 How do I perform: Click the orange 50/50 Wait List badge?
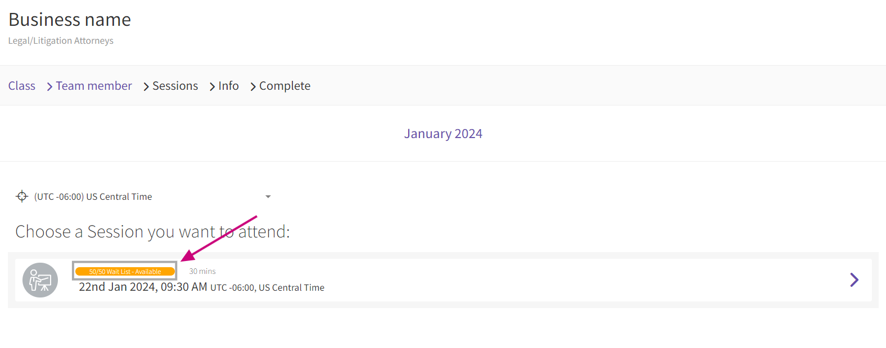125,272
